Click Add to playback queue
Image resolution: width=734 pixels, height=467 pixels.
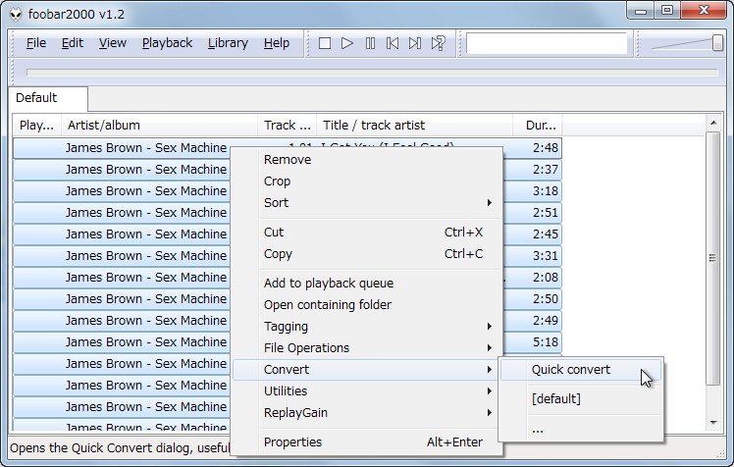pyautogui.click(x=367, y=284)
